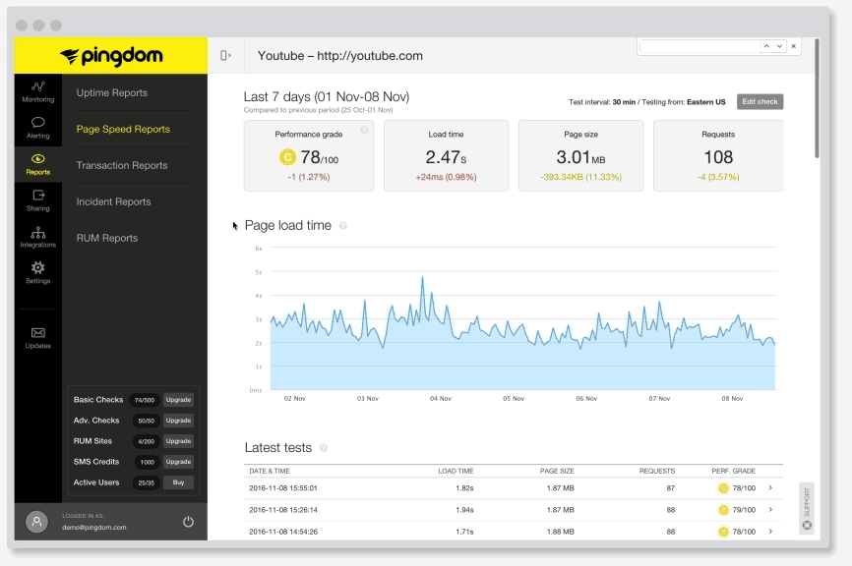
Task: Upgrade RUM Sites plan
Action: click(178, 441)
